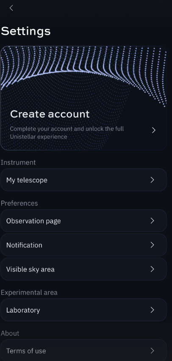Tap the 'Complete your account' description text
Image resolution: width=172 pixels, height=361 pixels.
pos(67,133)
